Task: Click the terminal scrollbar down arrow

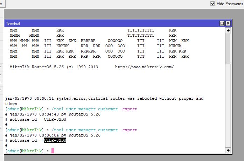Action: click(228, 150)
